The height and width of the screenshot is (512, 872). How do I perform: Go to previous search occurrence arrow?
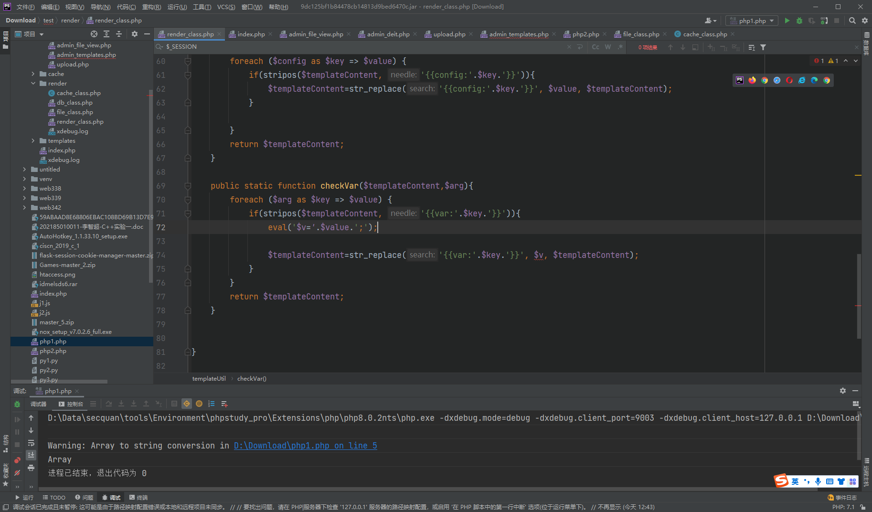(670, 47)
